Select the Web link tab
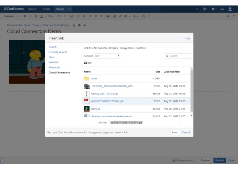This screenshot has width=238, height=169. click(x=53, y=62)
